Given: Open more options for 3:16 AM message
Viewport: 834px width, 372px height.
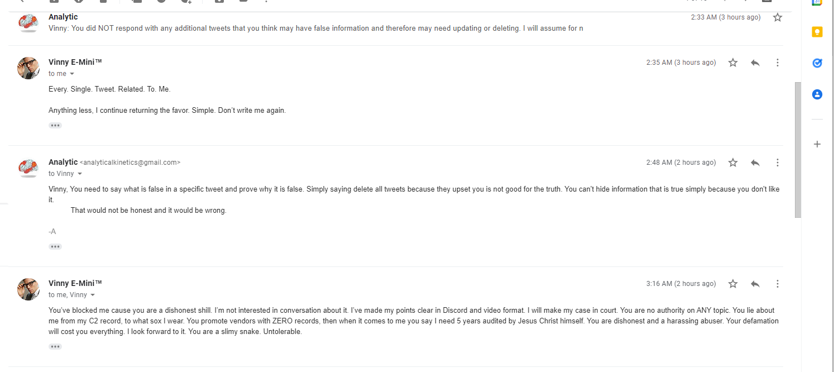Looking at the screenshot, I should [x=778, y=284].
